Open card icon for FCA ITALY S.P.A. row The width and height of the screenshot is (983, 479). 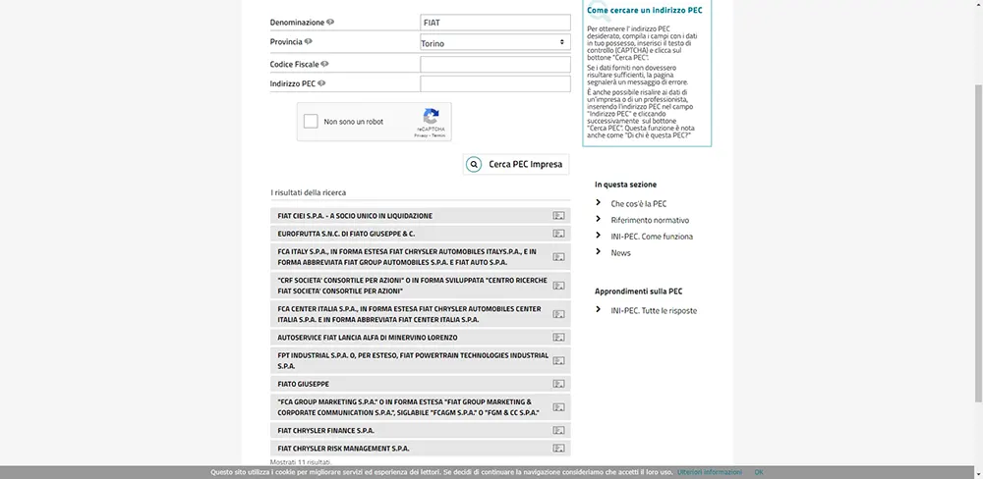(x=558, y=257)
